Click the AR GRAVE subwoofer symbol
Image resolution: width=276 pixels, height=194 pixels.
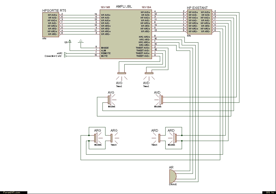[x=173, y=177]
